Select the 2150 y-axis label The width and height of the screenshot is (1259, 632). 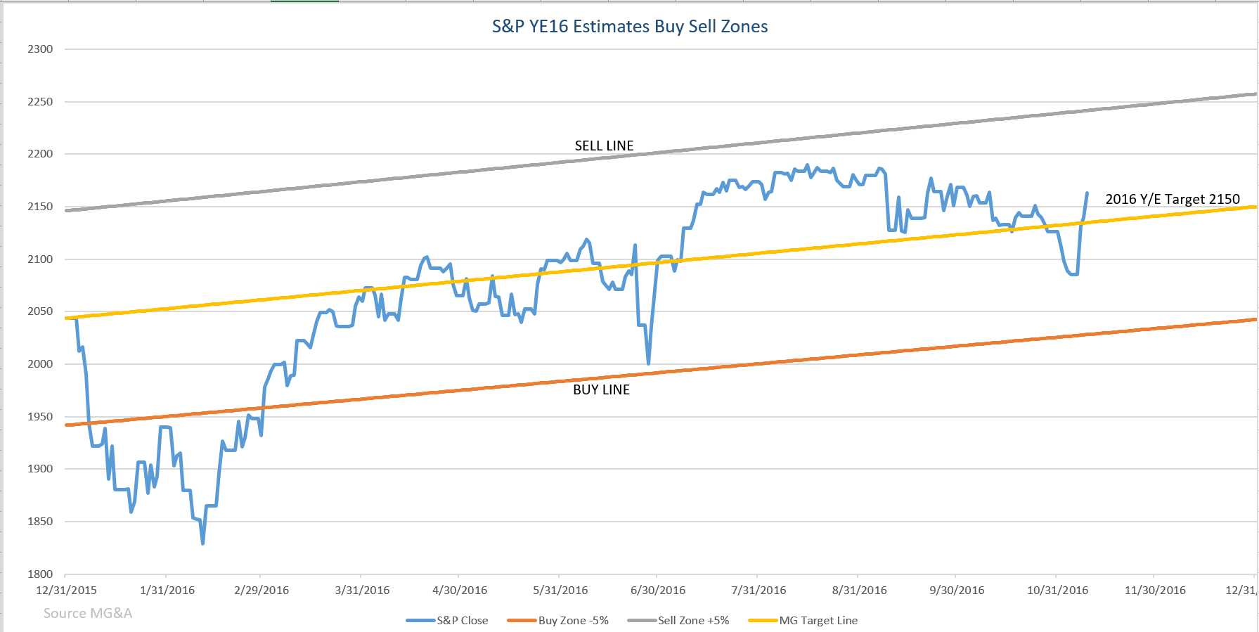click(x=40, y=207)
